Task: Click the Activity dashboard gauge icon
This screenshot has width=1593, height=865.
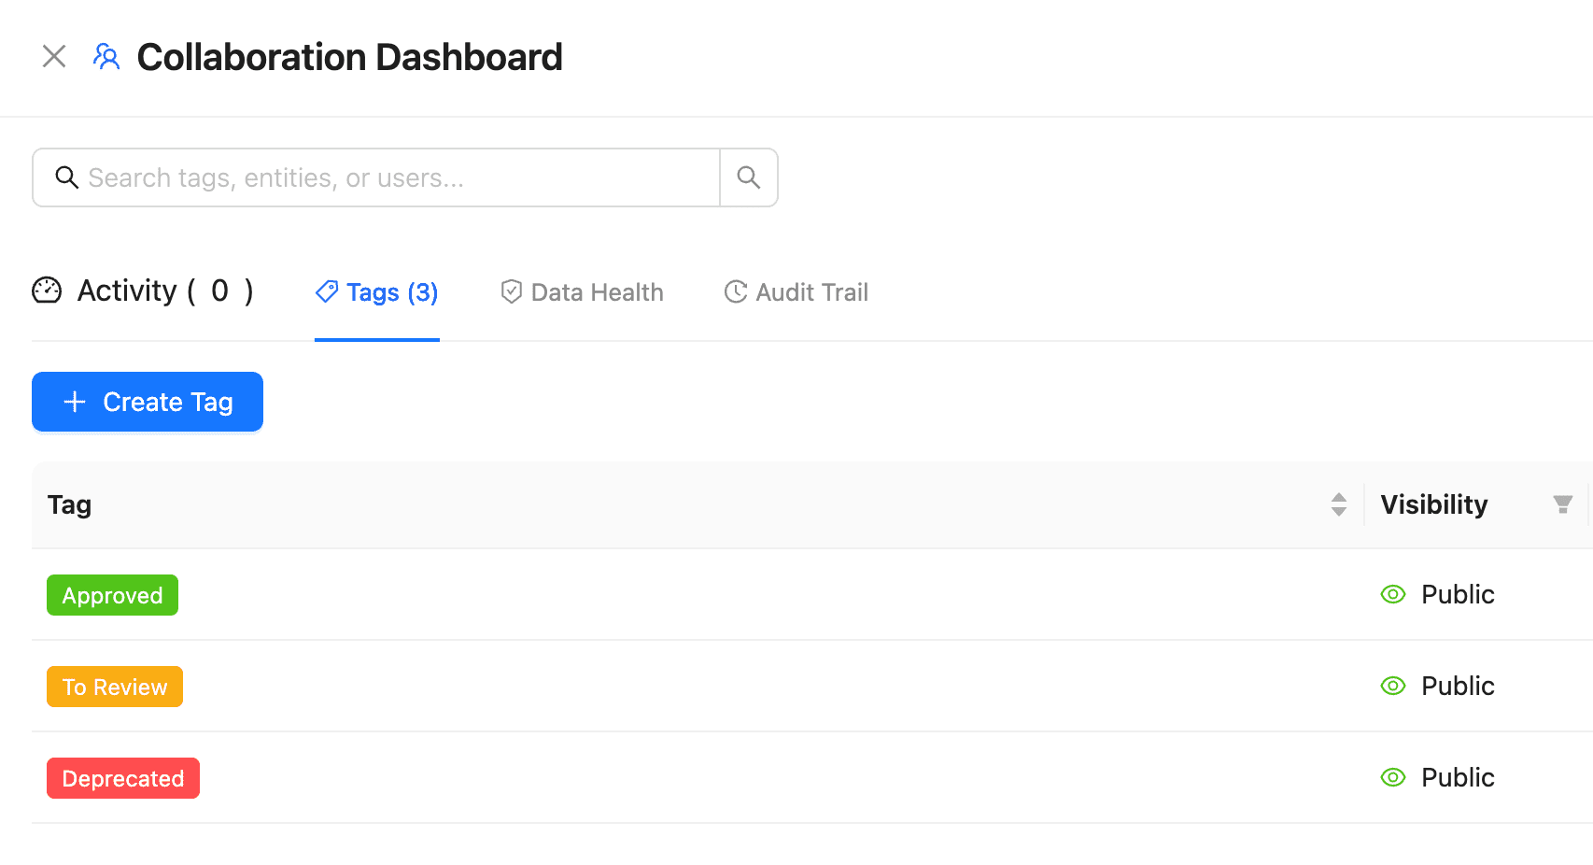Action: click(47, 291)
